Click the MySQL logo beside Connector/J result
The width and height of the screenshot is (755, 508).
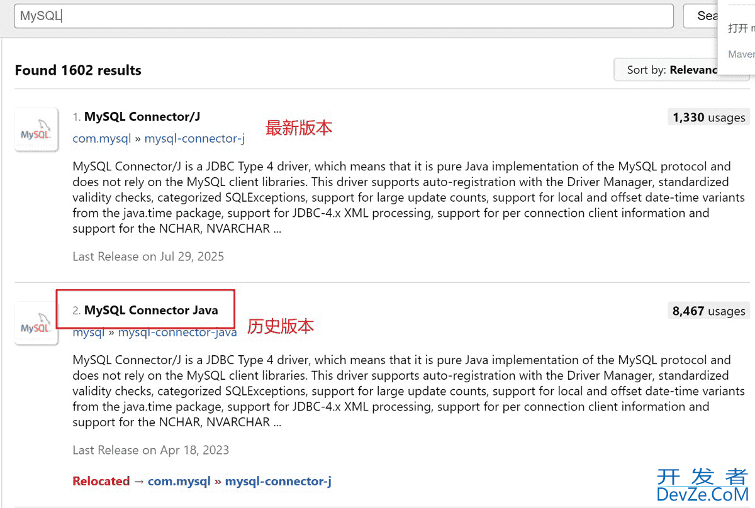click(36, 130)
